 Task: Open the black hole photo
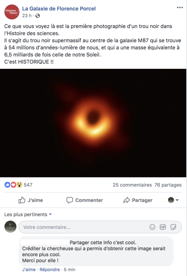point(93,123)
